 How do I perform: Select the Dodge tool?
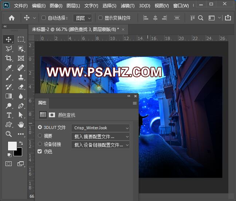(9, 106)
